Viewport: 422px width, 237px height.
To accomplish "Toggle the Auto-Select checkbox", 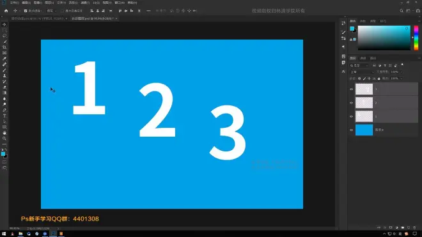I will pos(26,11).
